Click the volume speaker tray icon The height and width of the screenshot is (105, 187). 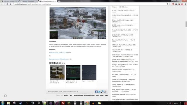[177, 103]
